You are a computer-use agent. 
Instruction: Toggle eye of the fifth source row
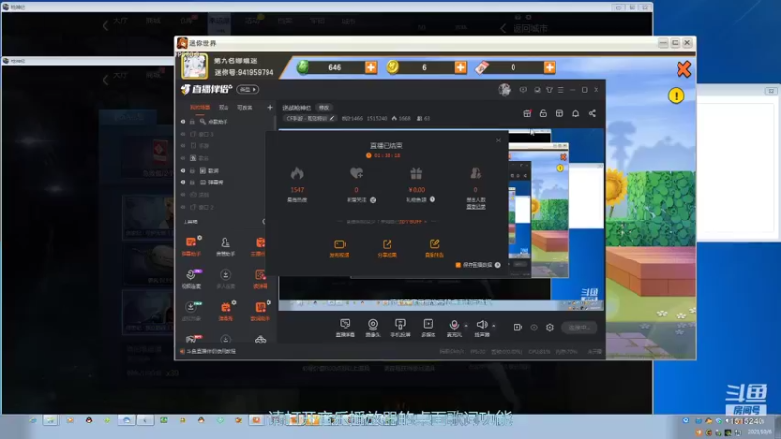(183, 170)
